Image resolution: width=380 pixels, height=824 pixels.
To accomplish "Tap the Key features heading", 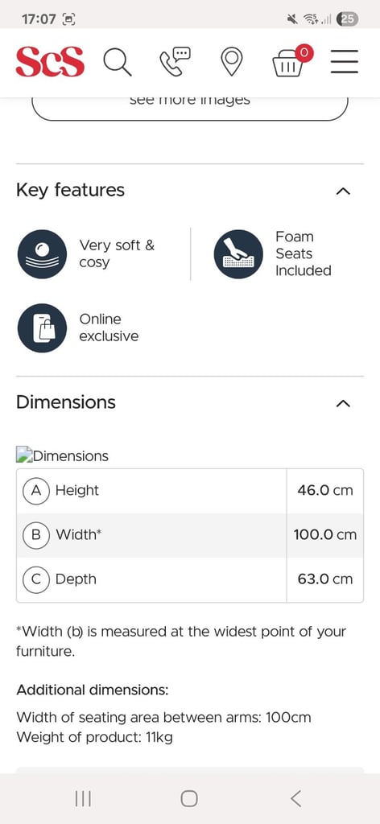I will (x=70, y=190).
